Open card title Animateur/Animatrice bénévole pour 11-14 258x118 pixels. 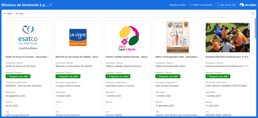(228, 57)
